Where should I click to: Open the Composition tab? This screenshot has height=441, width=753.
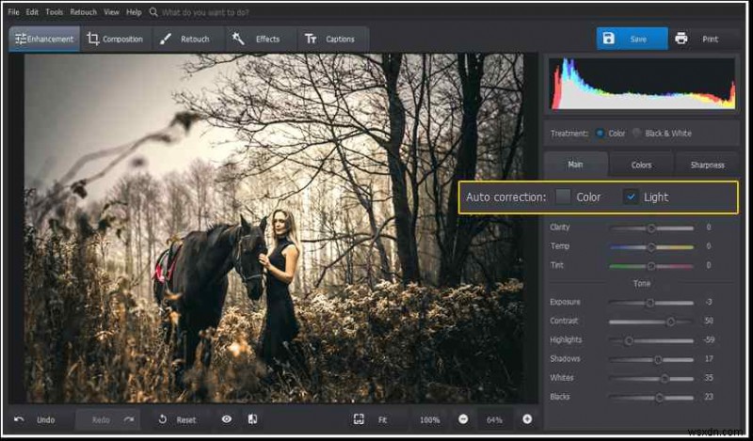[x=115, y=39]
